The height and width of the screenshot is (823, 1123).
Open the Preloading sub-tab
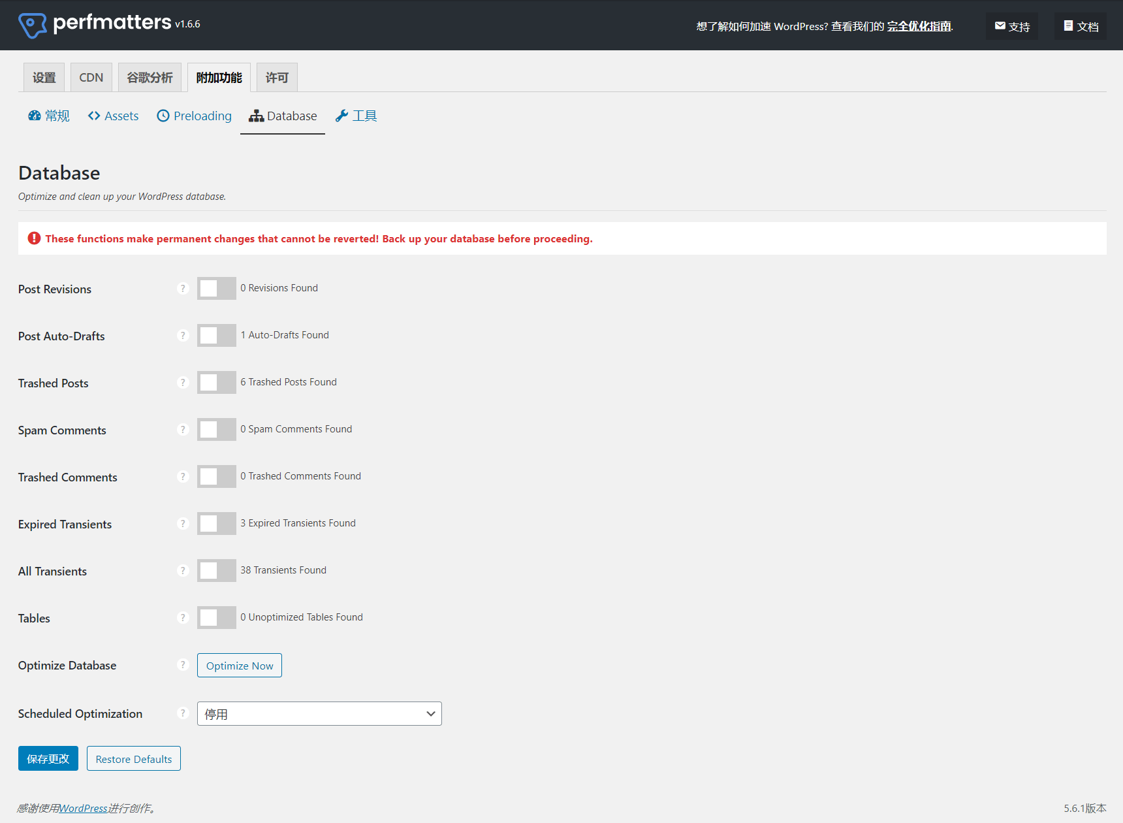194,116
